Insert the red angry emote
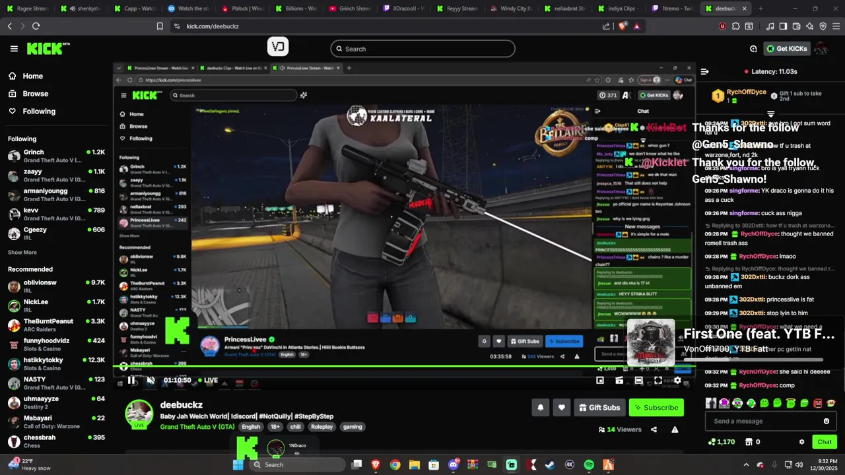This screenshot has width=845, height=475. (x=818, y=403)
